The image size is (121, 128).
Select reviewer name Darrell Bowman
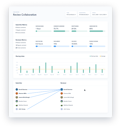click(x=68, y=89)
